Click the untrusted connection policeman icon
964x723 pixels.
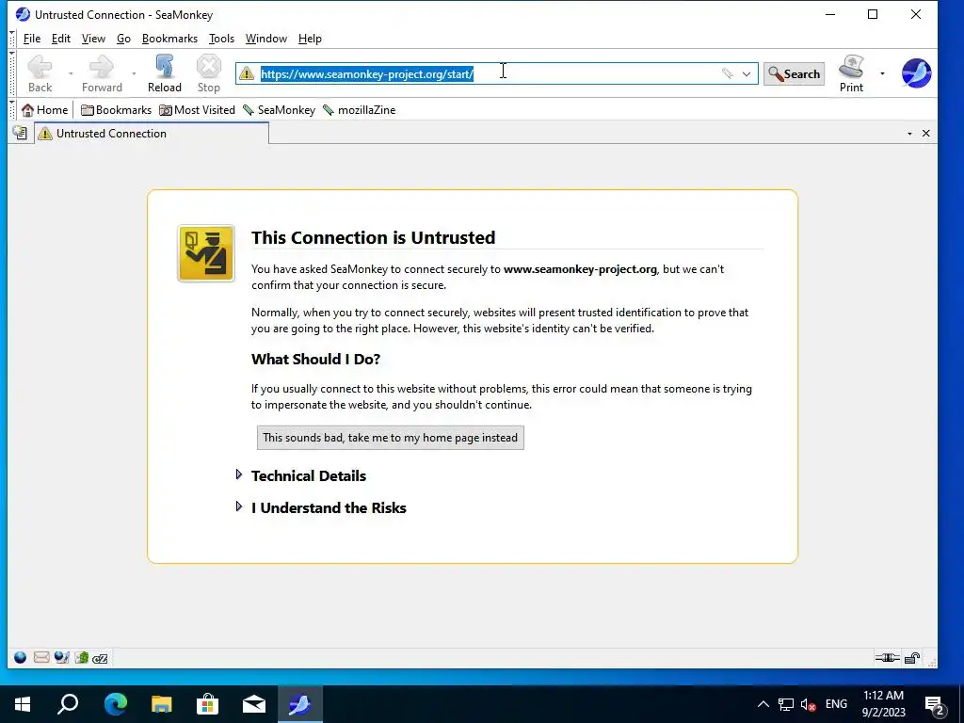coord(206,253)
